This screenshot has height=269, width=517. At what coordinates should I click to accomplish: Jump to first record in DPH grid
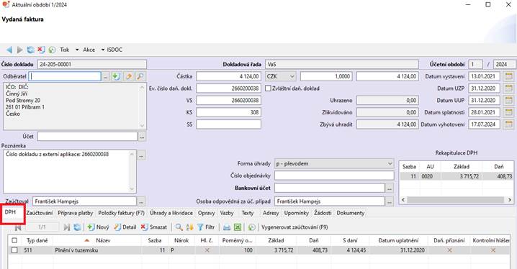click(18, 227)
